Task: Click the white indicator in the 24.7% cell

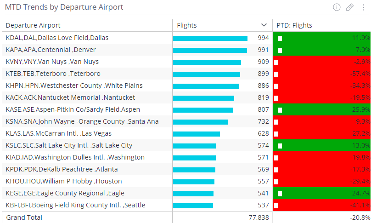Action: [280, 193]
